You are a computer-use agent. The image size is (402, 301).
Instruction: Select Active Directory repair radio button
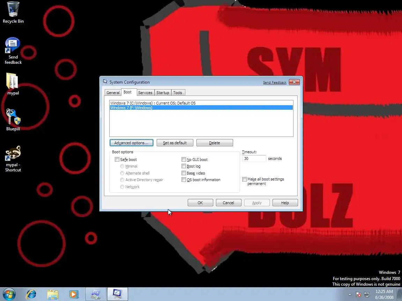122,180
